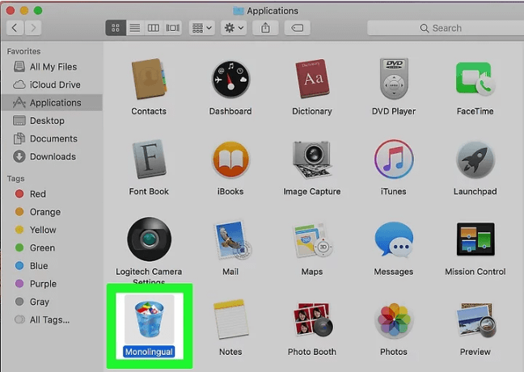
Task: Switch to icon view
Action: click(x=116, y=27)
